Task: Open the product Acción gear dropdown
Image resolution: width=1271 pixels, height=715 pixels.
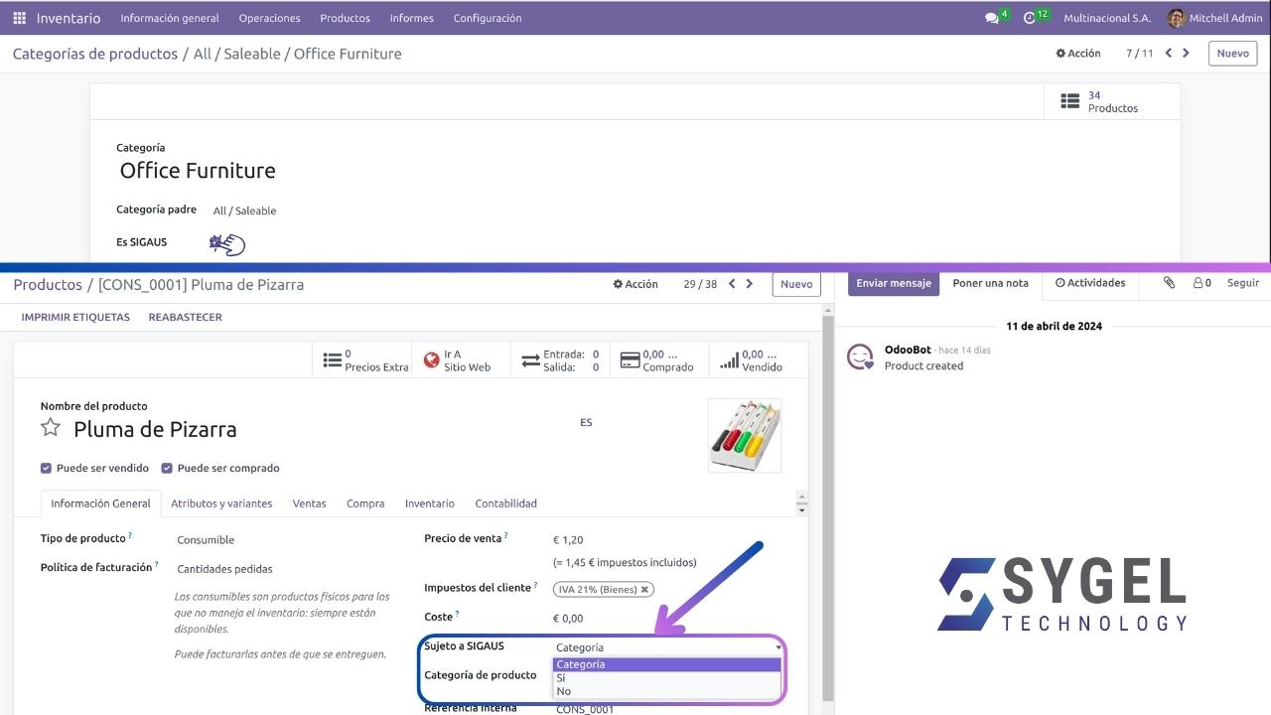Action: pos(635,284)
